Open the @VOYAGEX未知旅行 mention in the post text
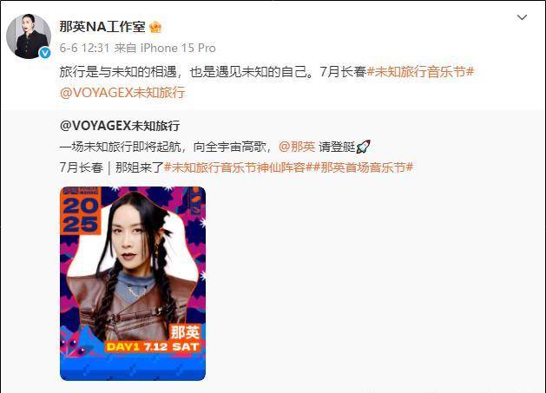Viewport: 546px width, 393px height. pyautogui.click(x=122, y=93)
